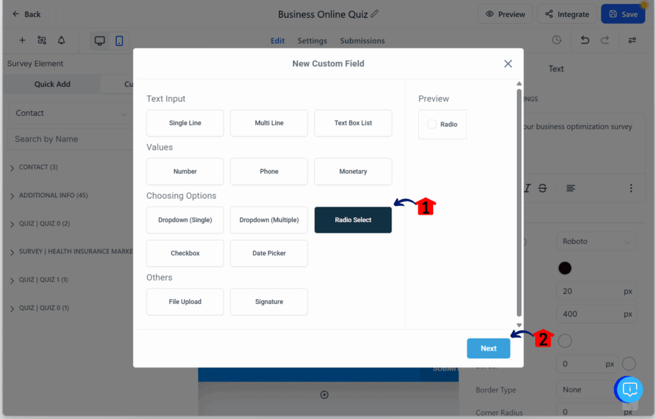The width and height of the screenshot is (655, 419).
Task: Choose the Multi Line field type
Action: coord(269,123)
